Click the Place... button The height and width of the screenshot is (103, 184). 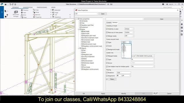(x=112, y=79)
